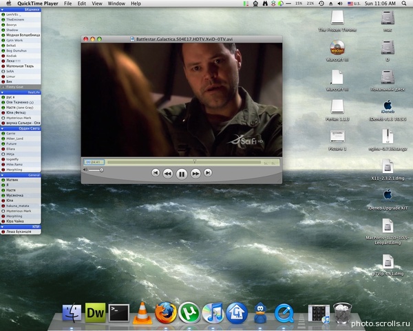Image resolution: width=413 pixels, height=331 pixels.
Task: Select buddy hakuna_matata in General group
Action: click(21, 205)
